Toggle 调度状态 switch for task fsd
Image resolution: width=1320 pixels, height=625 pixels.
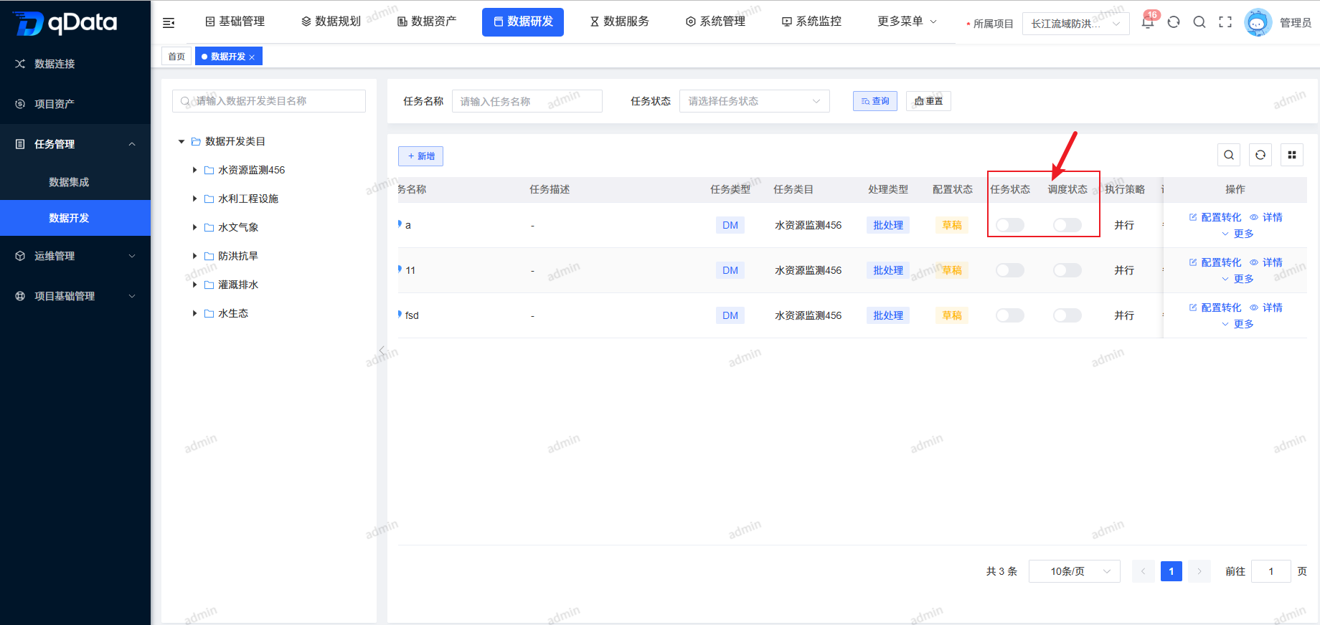1067,315
